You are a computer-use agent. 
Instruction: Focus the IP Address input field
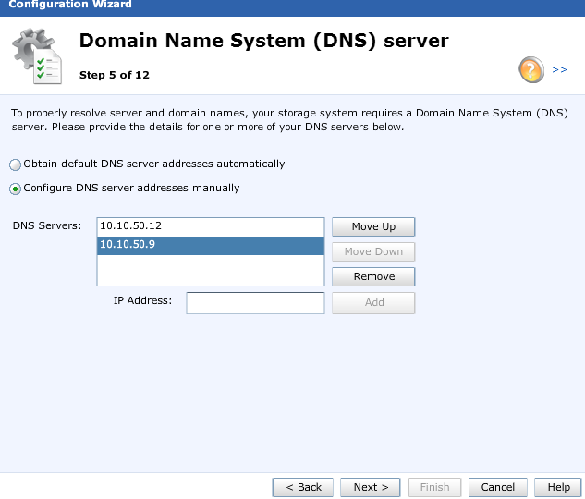pos(255,303)
